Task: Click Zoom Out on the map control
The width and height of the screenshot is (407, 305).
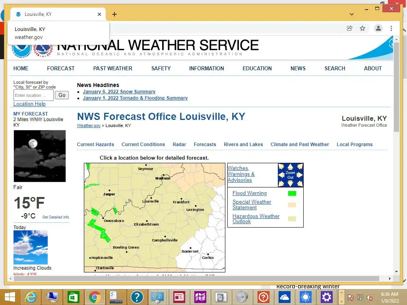Action: (290, 175)
